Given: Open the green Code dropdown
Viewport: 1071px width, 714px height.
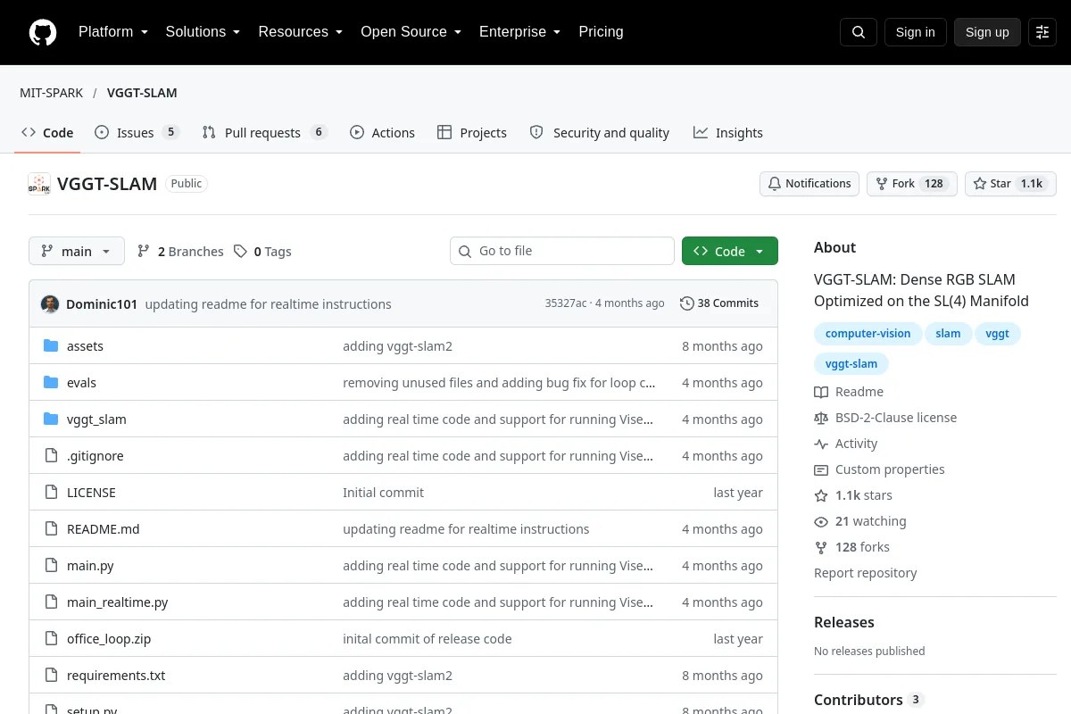Looking at the screenshot, I should coord(730,252).
